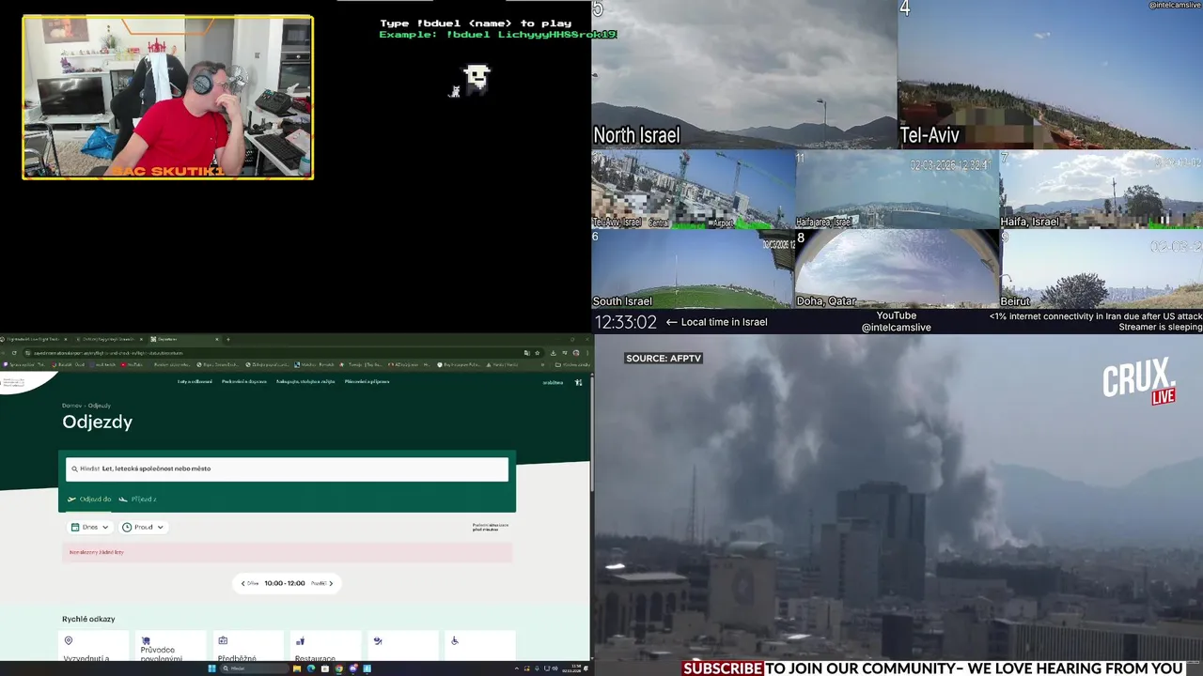Viewport: 1203px width, 676px height.
Task: Open the 'Předběžné' booking quick link
Action: click(248, 646)
